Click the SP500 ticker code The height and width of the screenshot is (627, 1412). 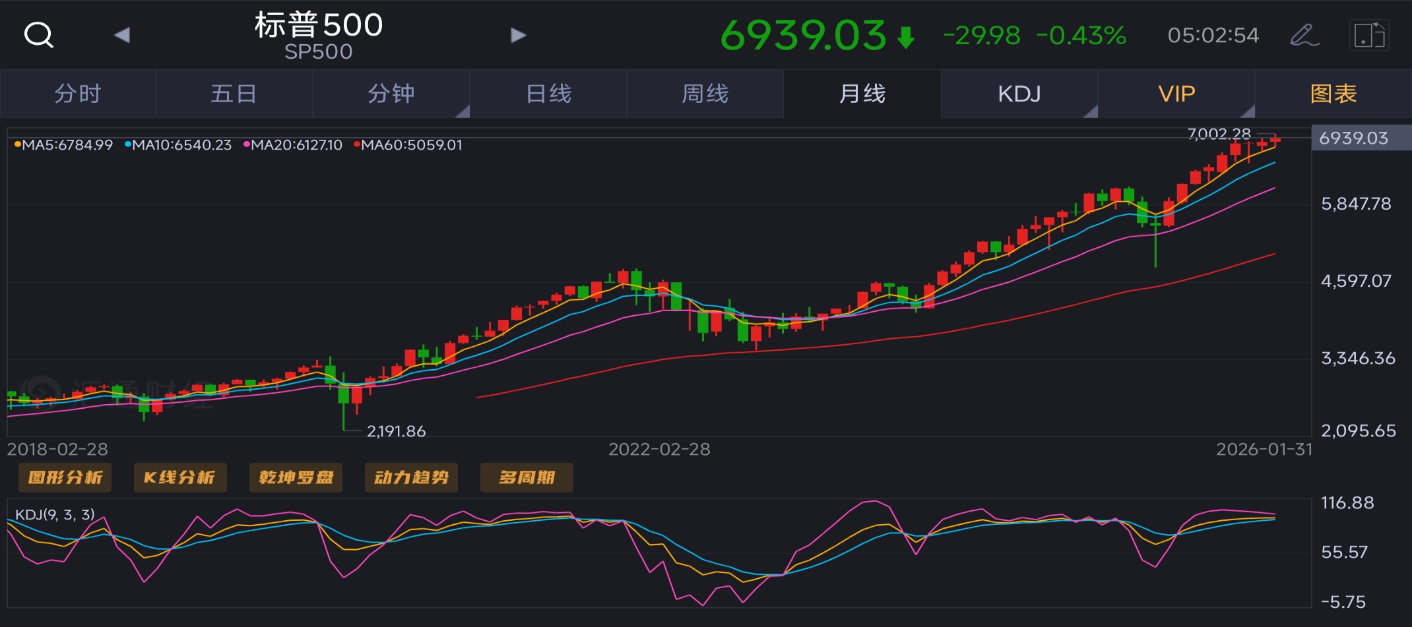[x=319, y=51]
